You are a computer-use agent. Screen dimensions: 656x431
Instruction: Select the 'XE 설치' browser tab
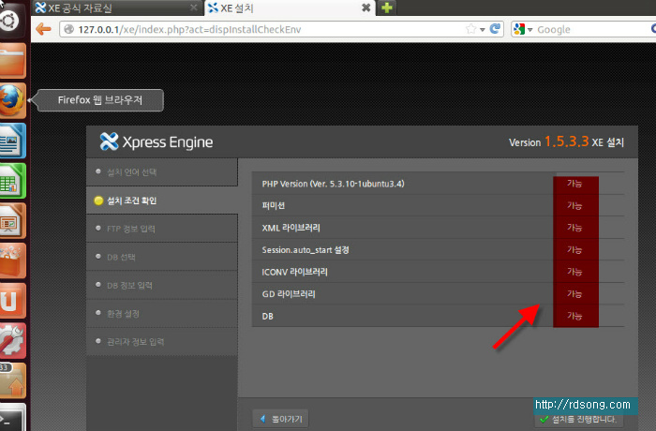[x=281, y=8]
